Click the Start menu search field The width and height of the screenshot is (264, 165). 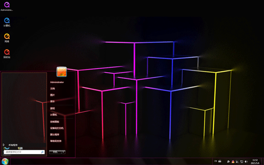tap(24, 152)
